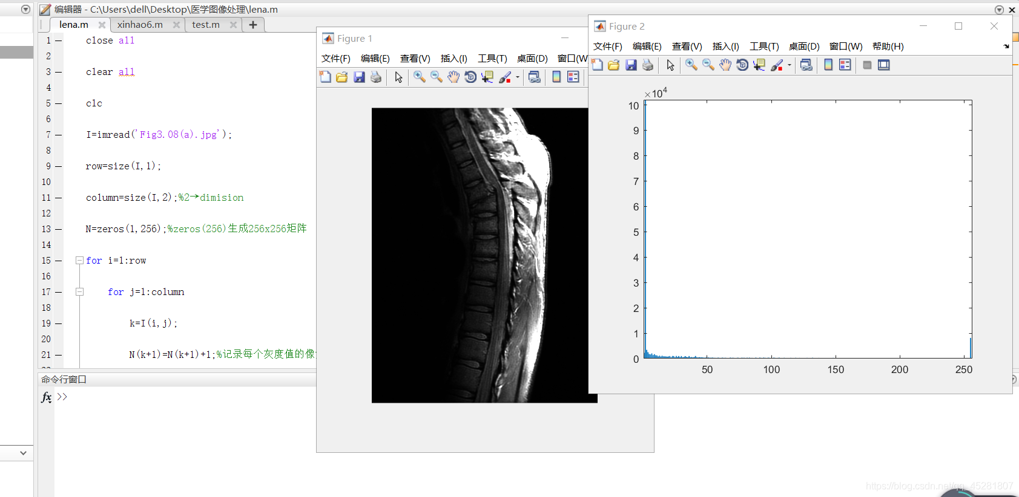The height and width of the screenshot is (497, 1019).
Task: Insert colorbar in Figure 1
Action: [556, 77]
